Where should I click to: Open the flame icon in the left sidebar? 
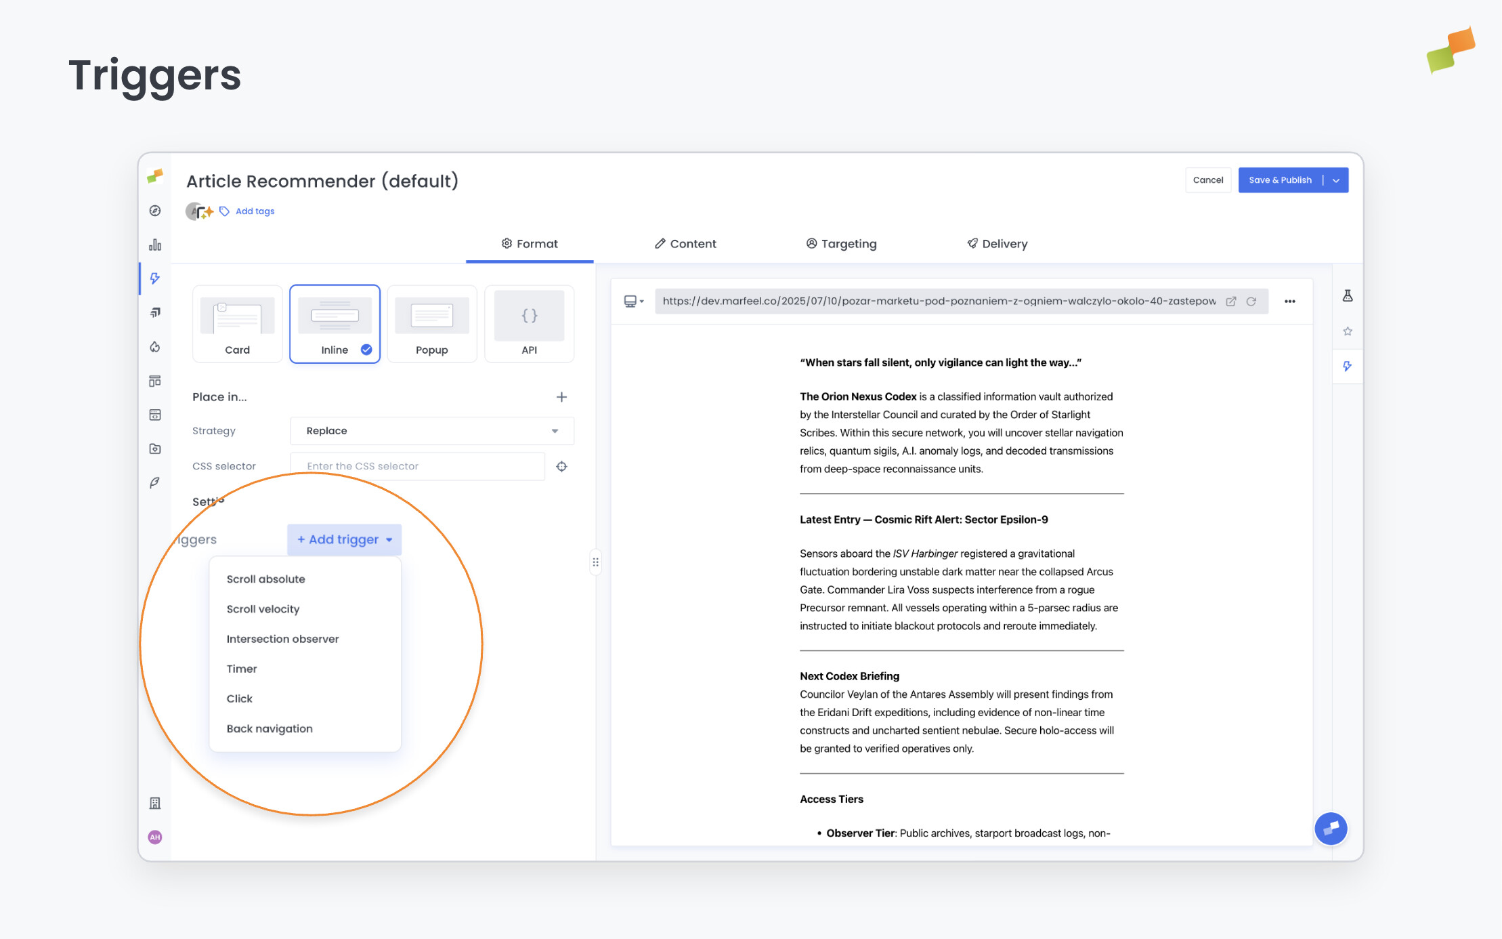[154, 347]
